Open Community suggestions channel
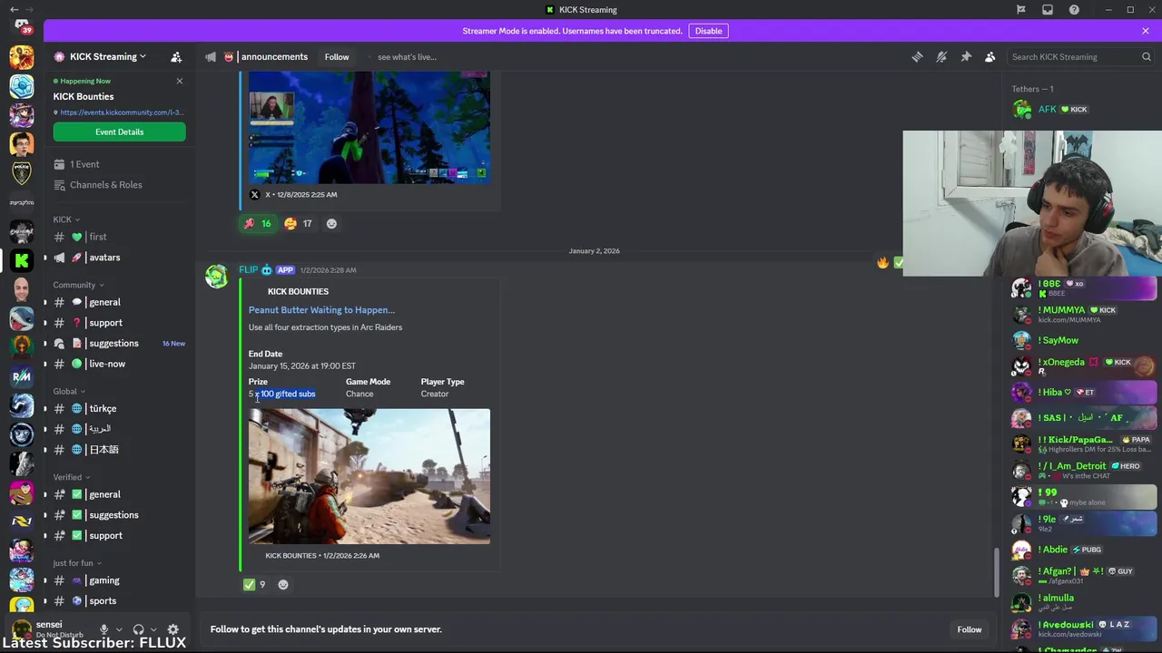This screenshot has height=653, width=1162. coord(119,343)
